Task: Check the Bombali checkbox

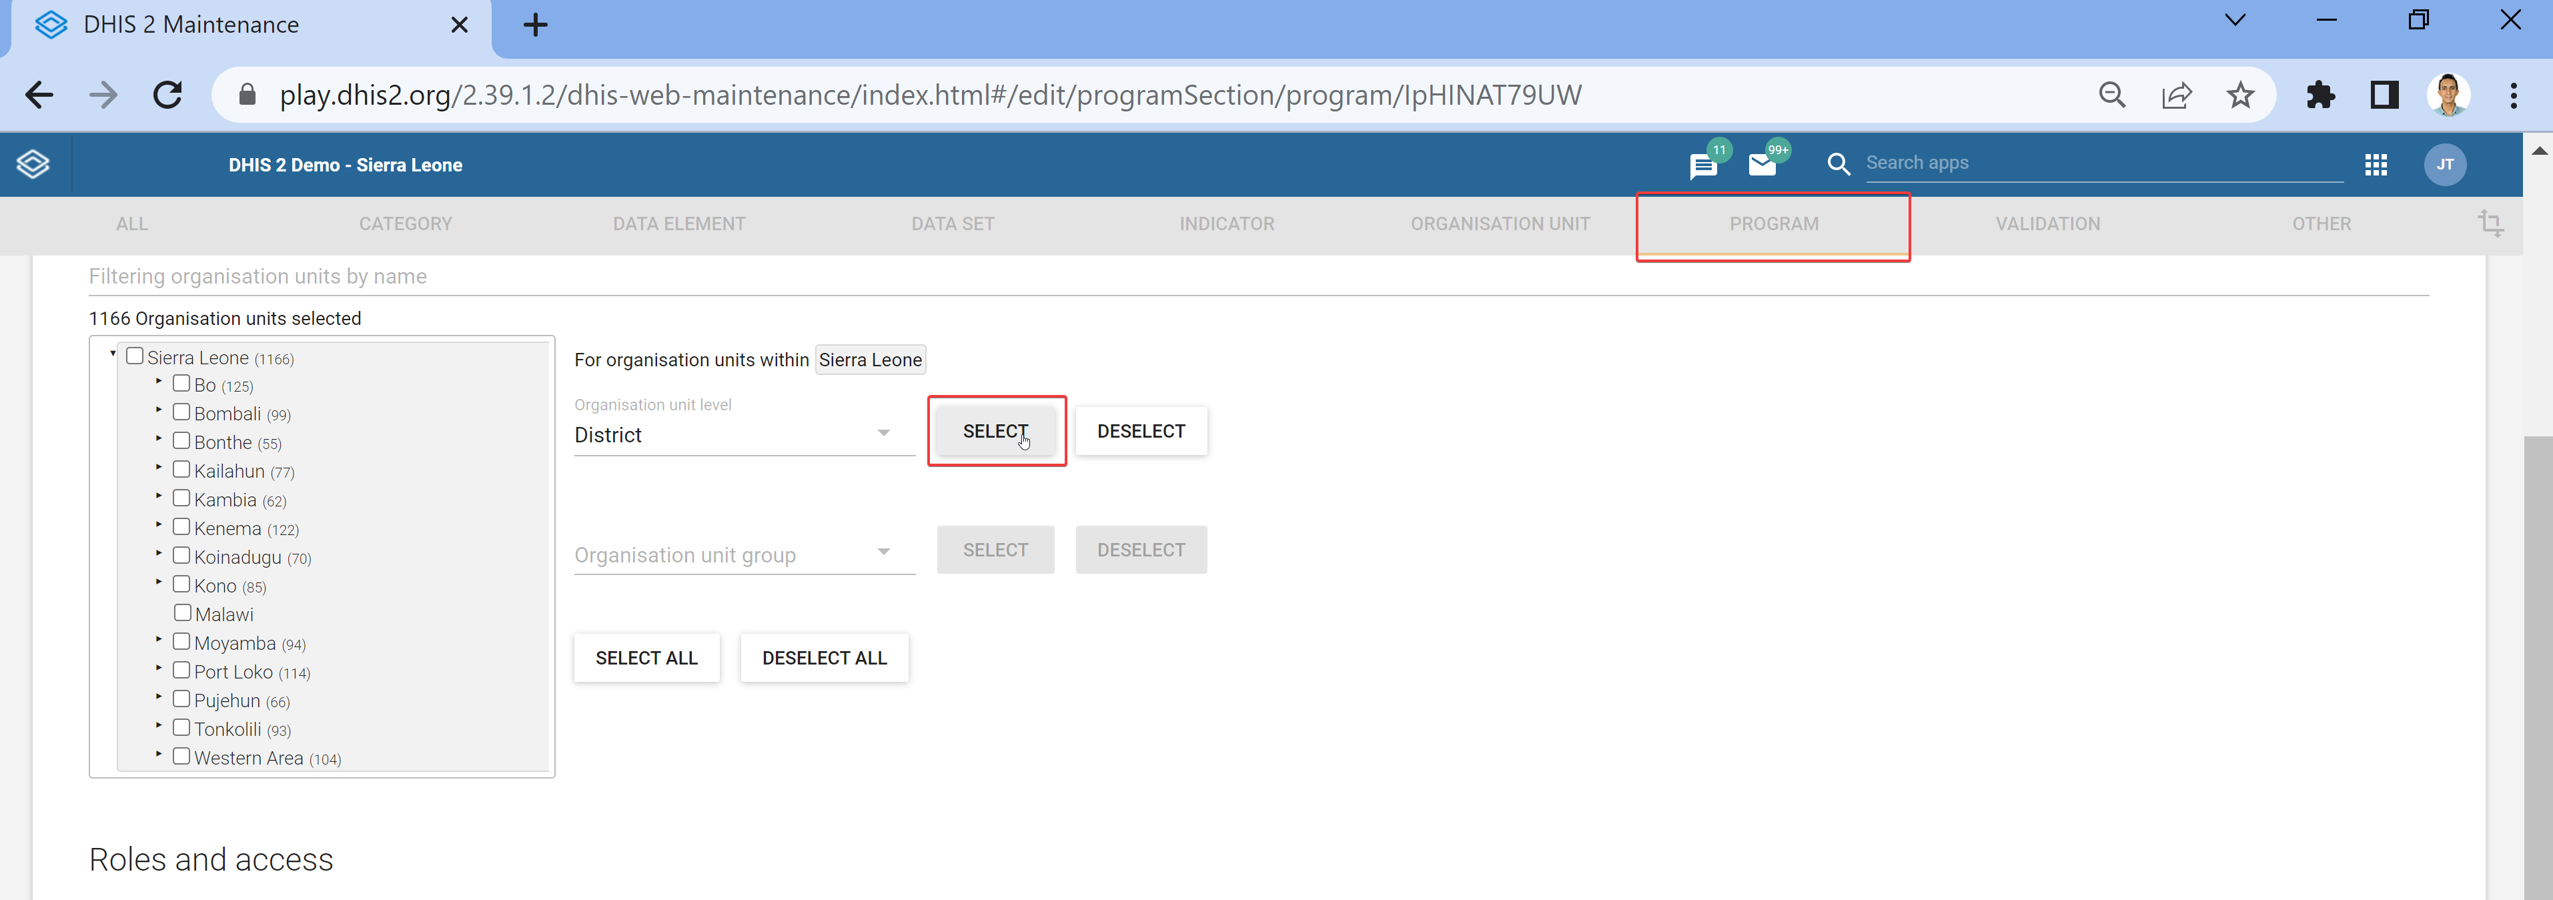Action: [181, 412]
